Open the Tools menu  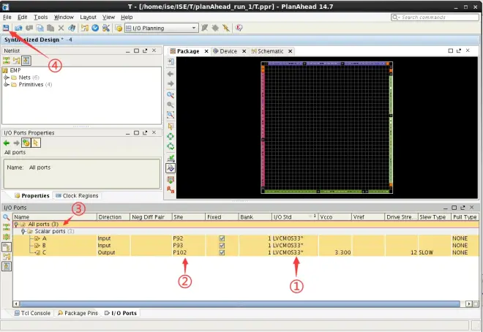(x=41, y=16)
